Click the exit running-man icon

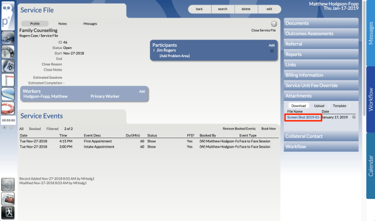pos(8,213)
